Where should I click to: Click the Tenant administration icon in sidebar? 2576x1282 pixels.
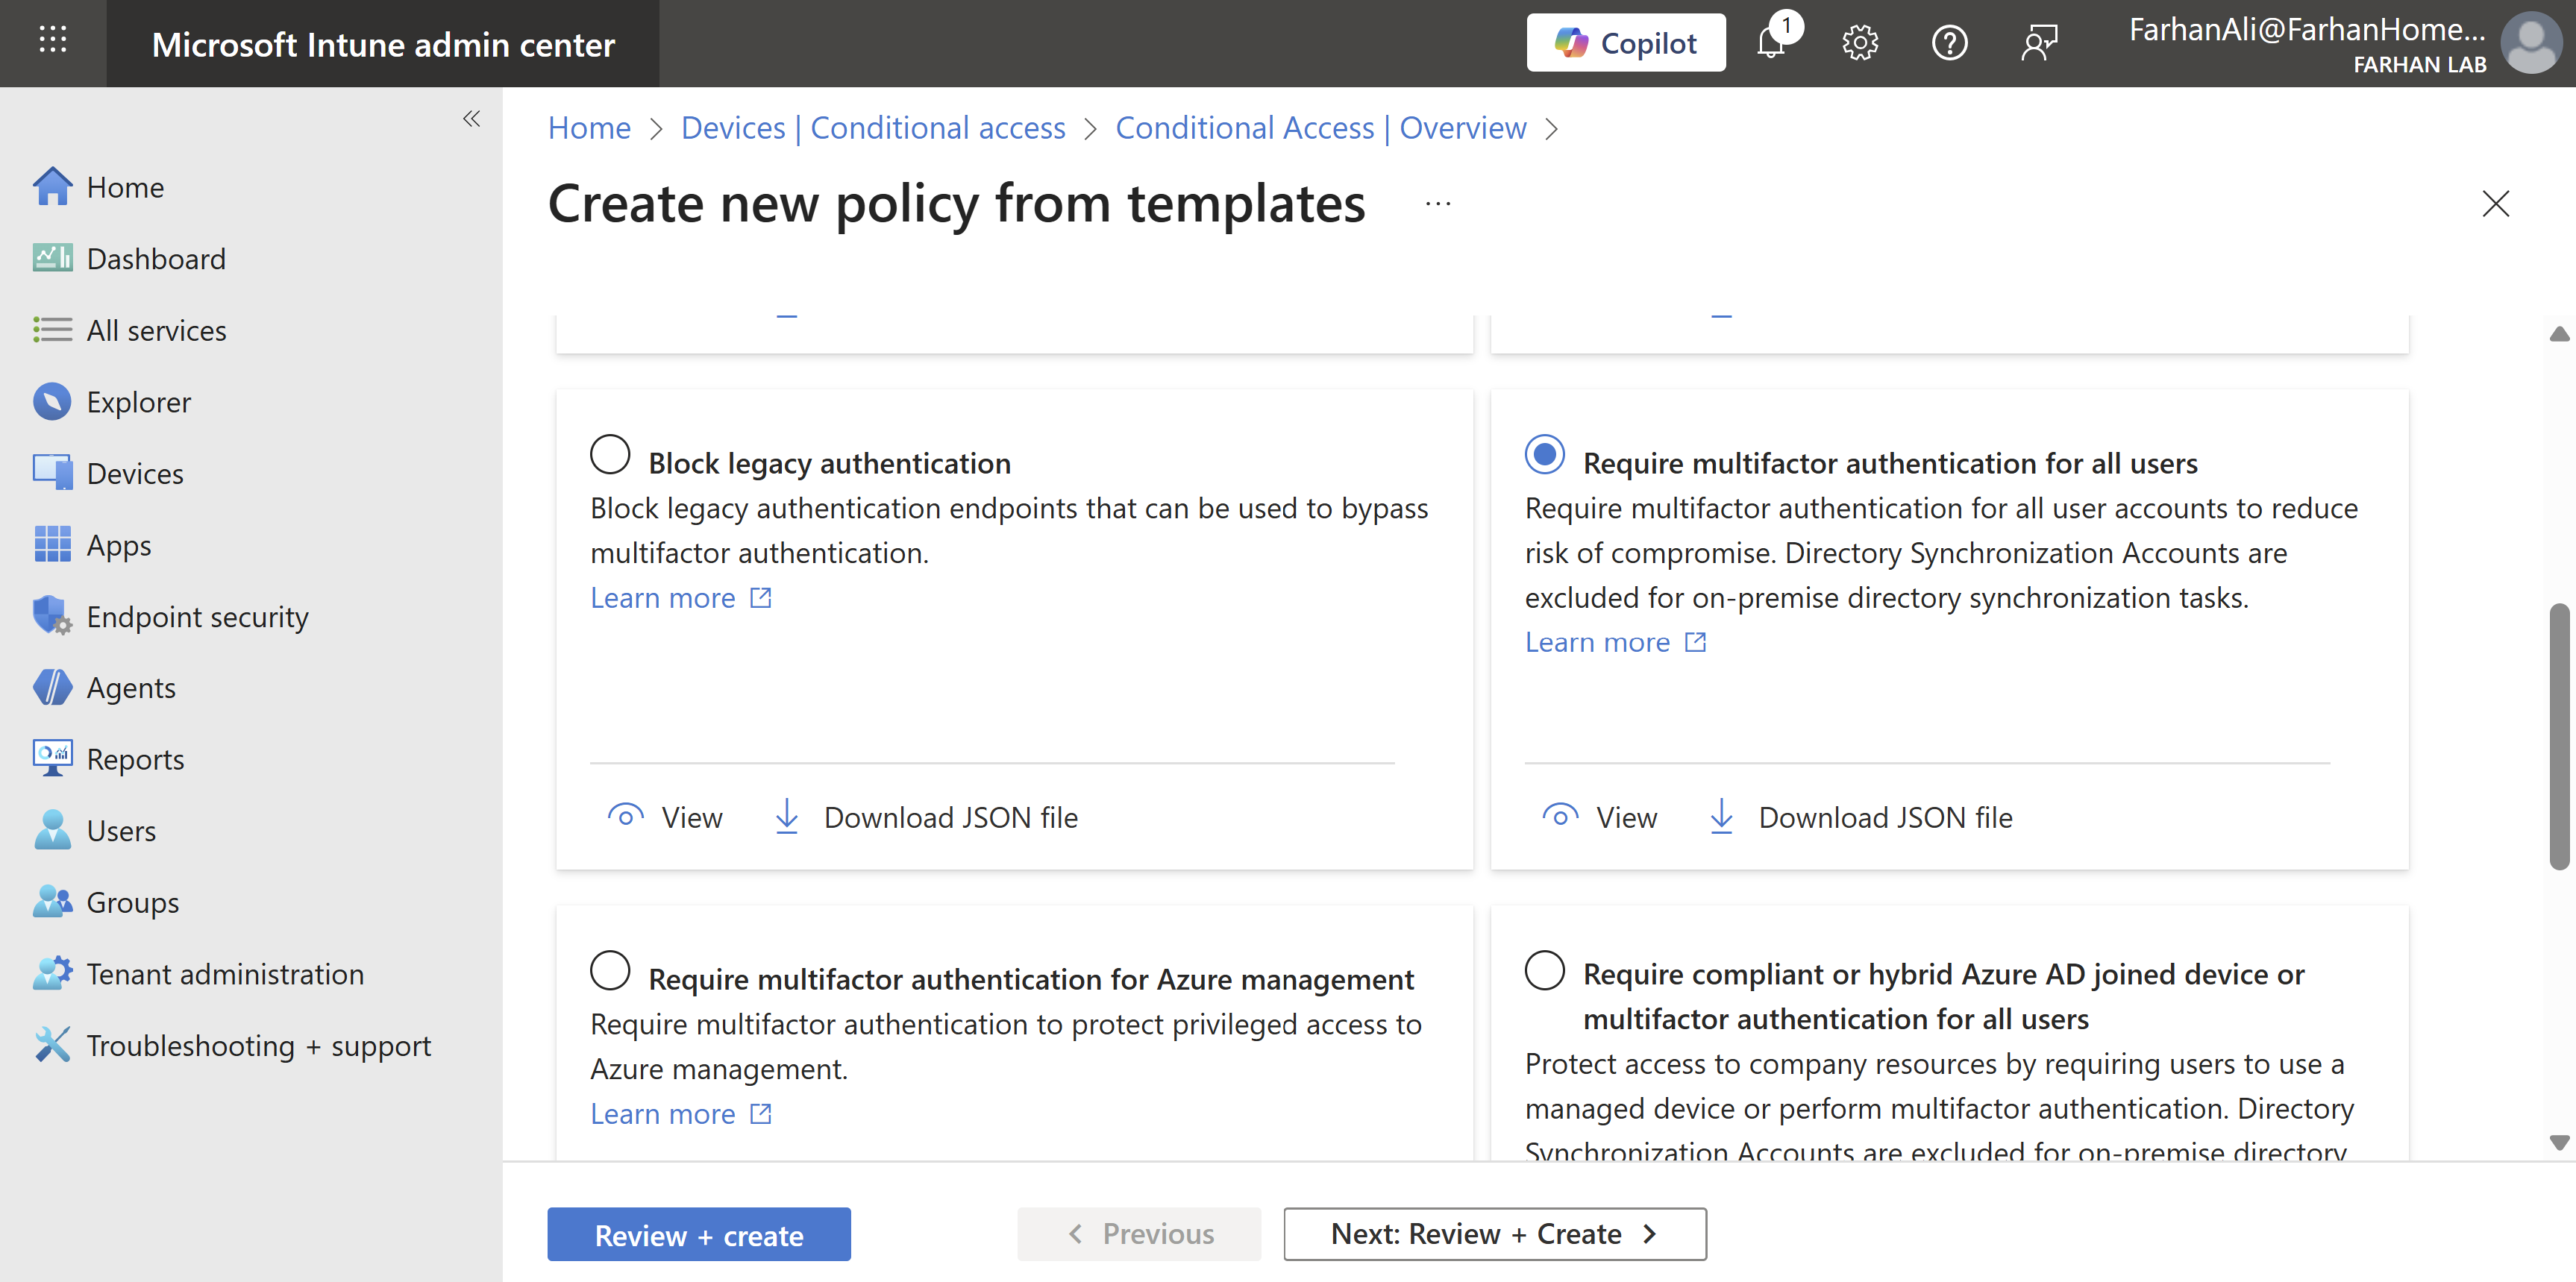pyautogui.click(x=51, y=973)
